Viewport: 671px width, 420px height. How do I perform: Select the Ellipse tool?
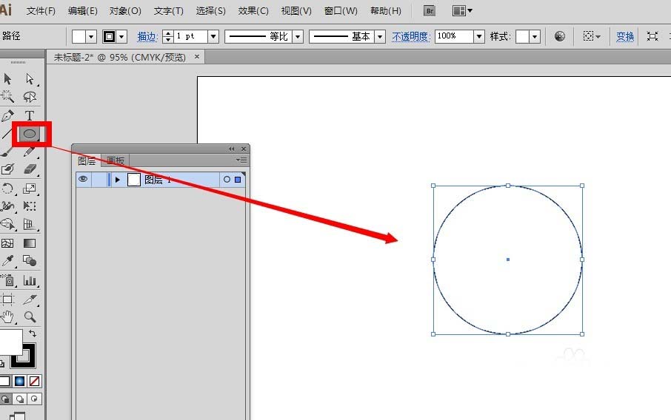(x=30, y=134)
